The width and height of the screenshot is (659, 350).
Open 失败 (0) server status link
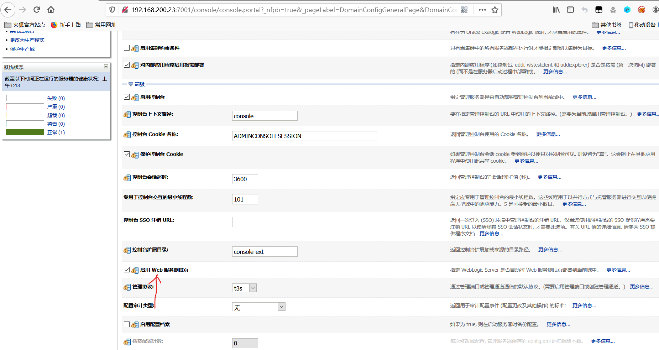(x=56, y=98)
